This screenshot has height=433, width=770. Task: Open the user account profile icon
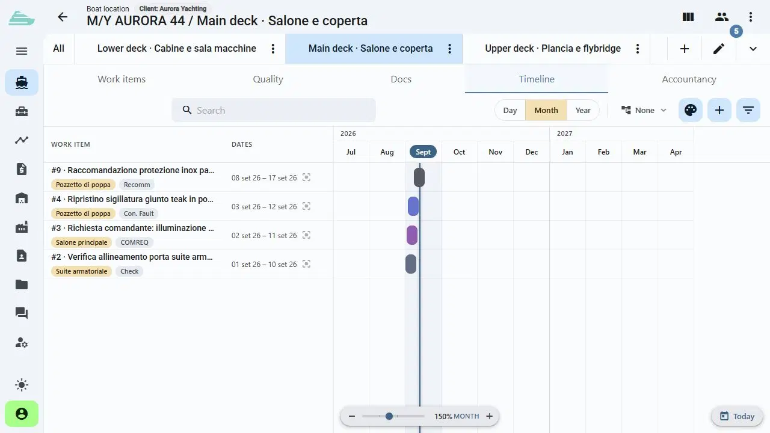(x=22, y=414)
